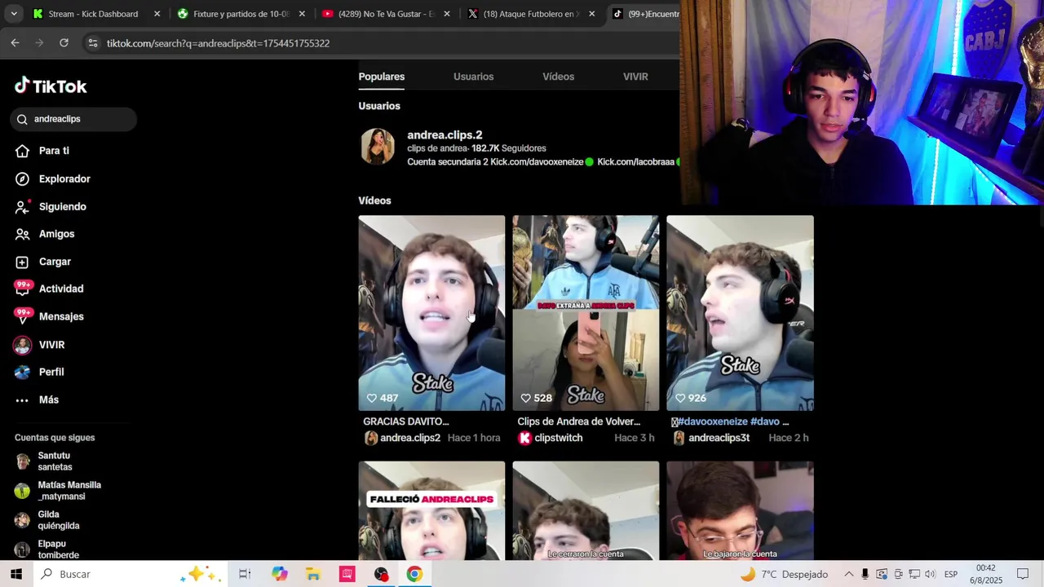Click the taskbar Buscar search box
Image resolution: width=1044 pixels, height=587 pixels.
point(130,574)
